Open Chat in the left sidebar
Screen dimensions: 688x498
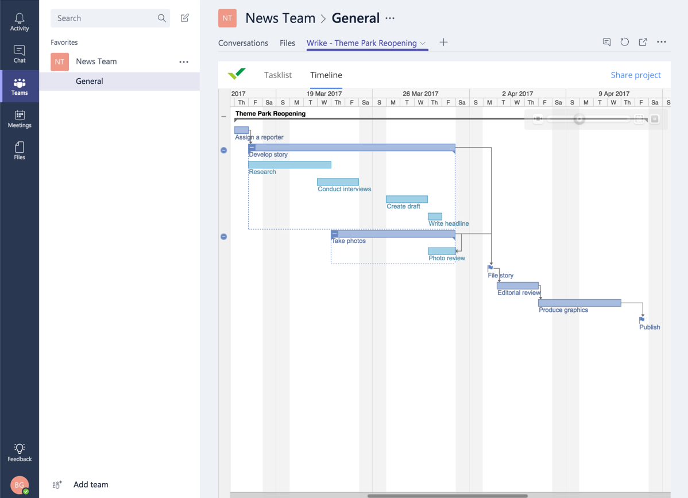click(20, 54)
